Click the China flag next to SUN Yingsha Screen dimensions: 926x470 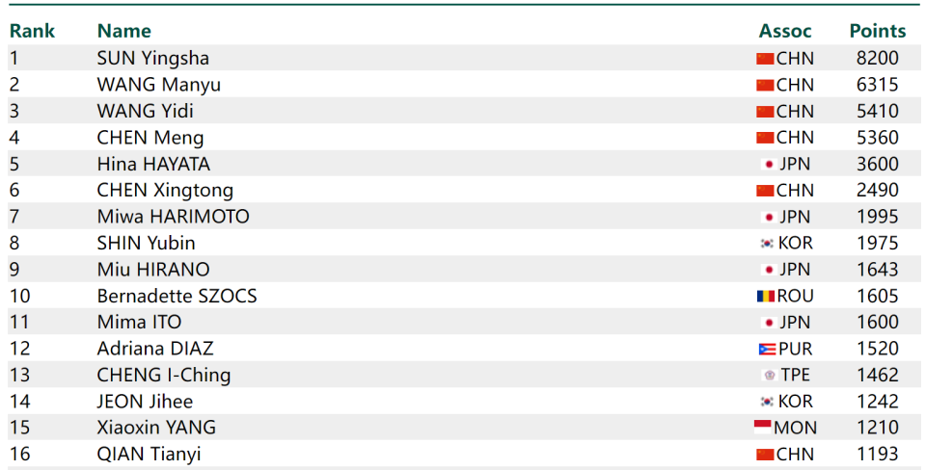coord(765,59)
